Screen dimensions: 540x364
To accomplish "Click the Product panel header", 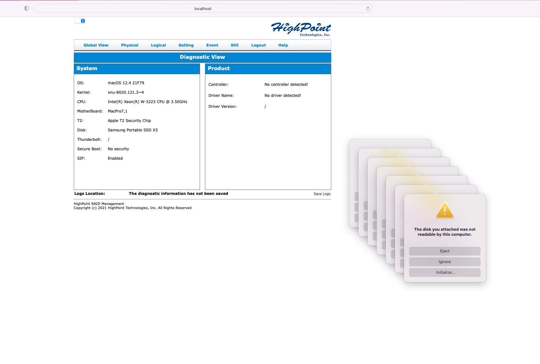I will 268,69.
